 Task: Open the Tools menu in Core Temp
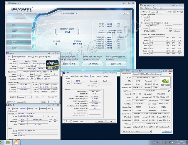155,8
